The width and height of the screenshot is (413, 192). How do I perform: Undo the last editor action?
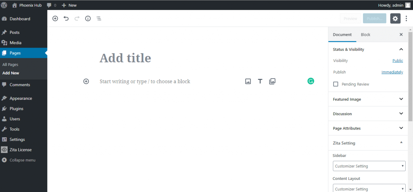pos(66,19)
